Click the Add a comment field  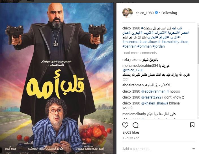click(x=155, y=149)
